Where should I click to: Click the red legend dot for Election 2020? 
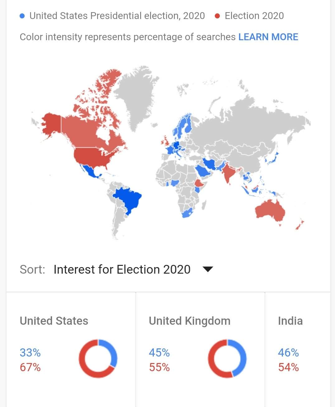(x=217, y=16)
